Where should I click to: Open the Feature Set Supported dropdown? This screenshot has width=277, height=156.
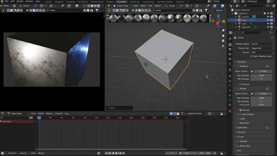pos(262,48)
